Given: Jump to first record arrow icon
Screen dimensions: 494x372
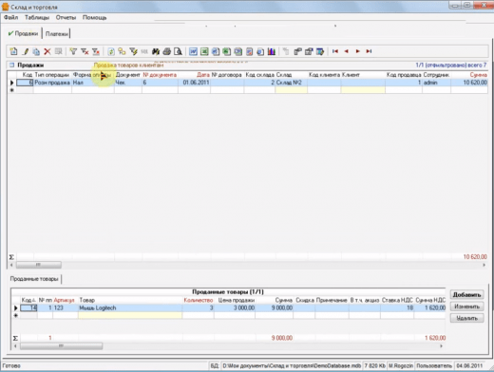Looking at the screenshot, I should point(335,51).
